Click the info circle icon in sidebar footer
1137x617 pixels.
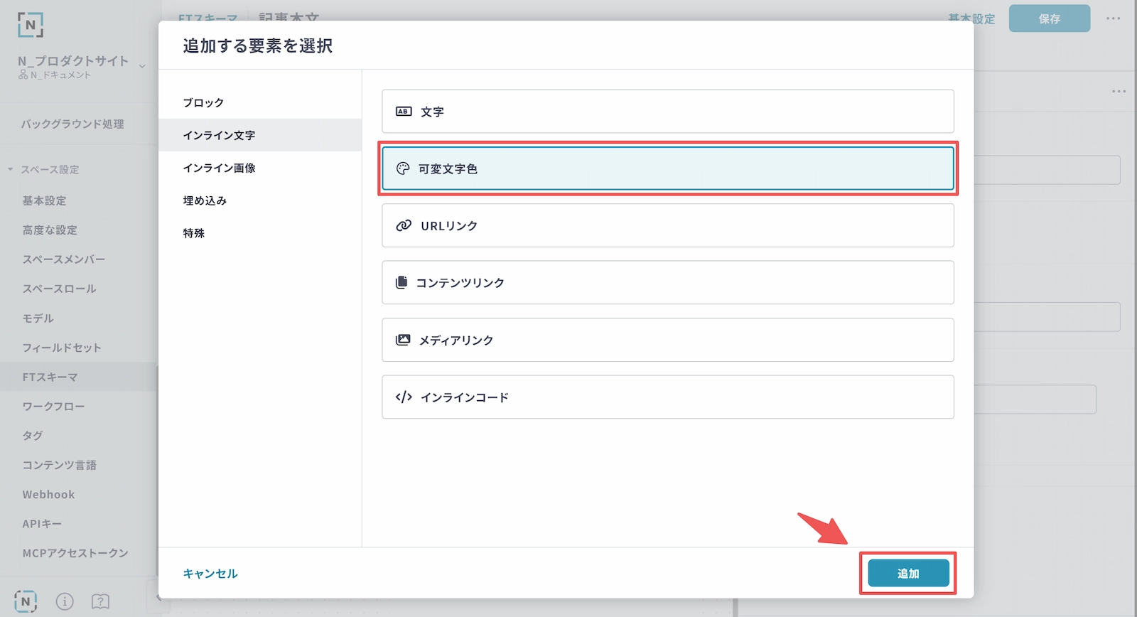(x=65, y=601)
